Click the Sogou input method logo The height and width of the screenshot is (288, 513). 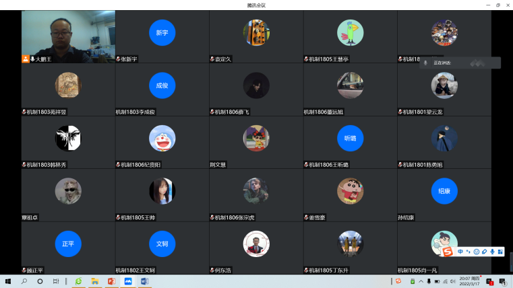pos(447,252)
